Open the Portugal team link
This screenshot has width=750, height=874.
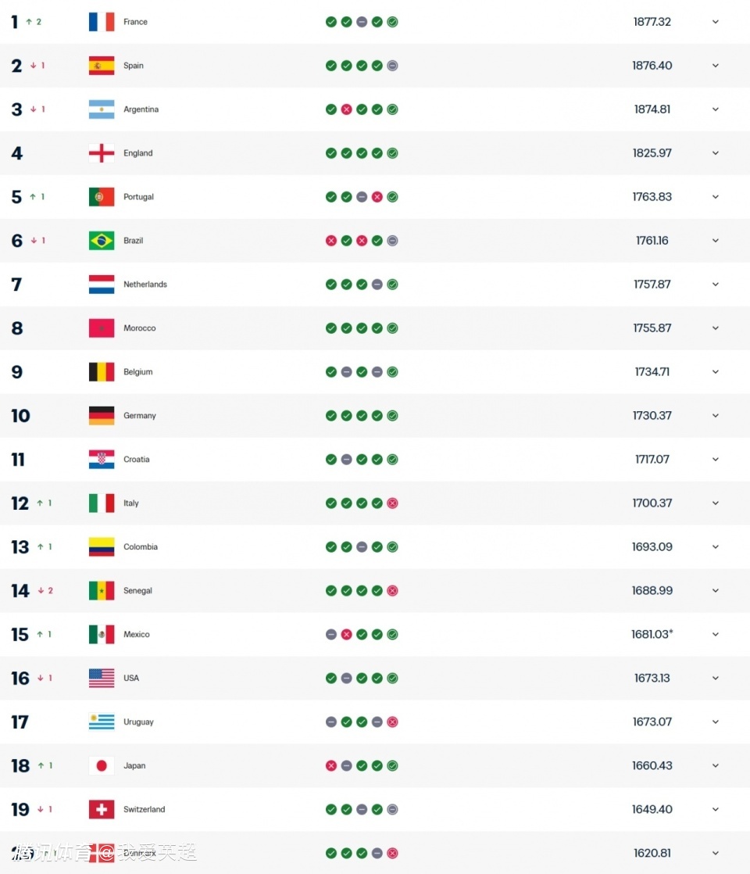138,197
